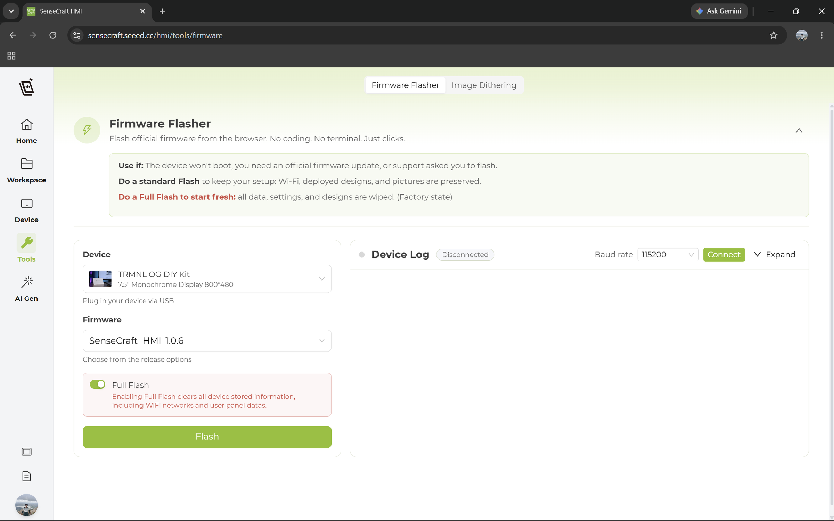Close the SenseCraft HMI tab
The height and width of the screenshot is (521, 834).
tap(142, 11)
